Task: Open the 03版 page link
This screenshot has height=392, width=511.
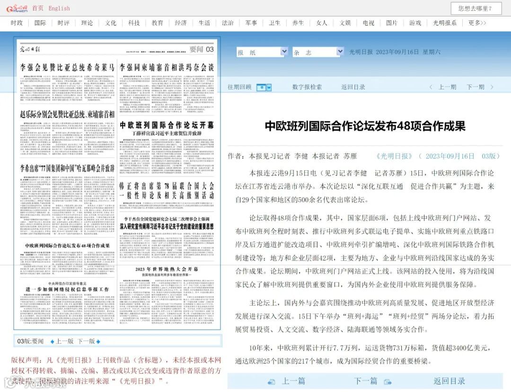Action: (x=488, y=156)
